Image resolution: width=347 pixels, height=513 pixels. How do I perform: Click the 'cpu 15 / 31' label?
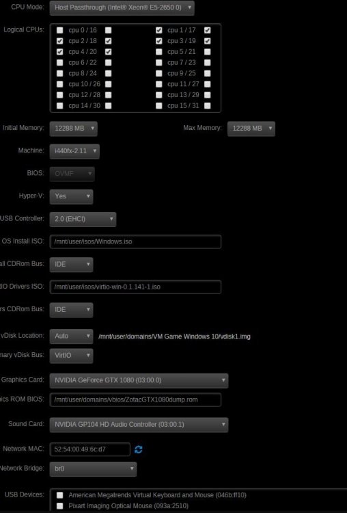click(x=183, y=105)
